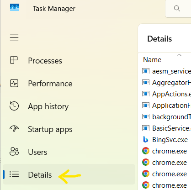The height and width of the screenshot is (190, 191).
Task: Switch to the App history label
Action: tap(48, 106)
